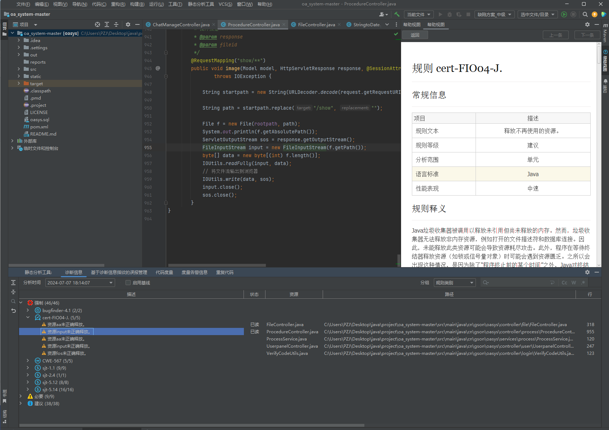This screenshot has height=430, width=609.
Task: Switch to the 代码度量 tab
Action: coord(164,273)
